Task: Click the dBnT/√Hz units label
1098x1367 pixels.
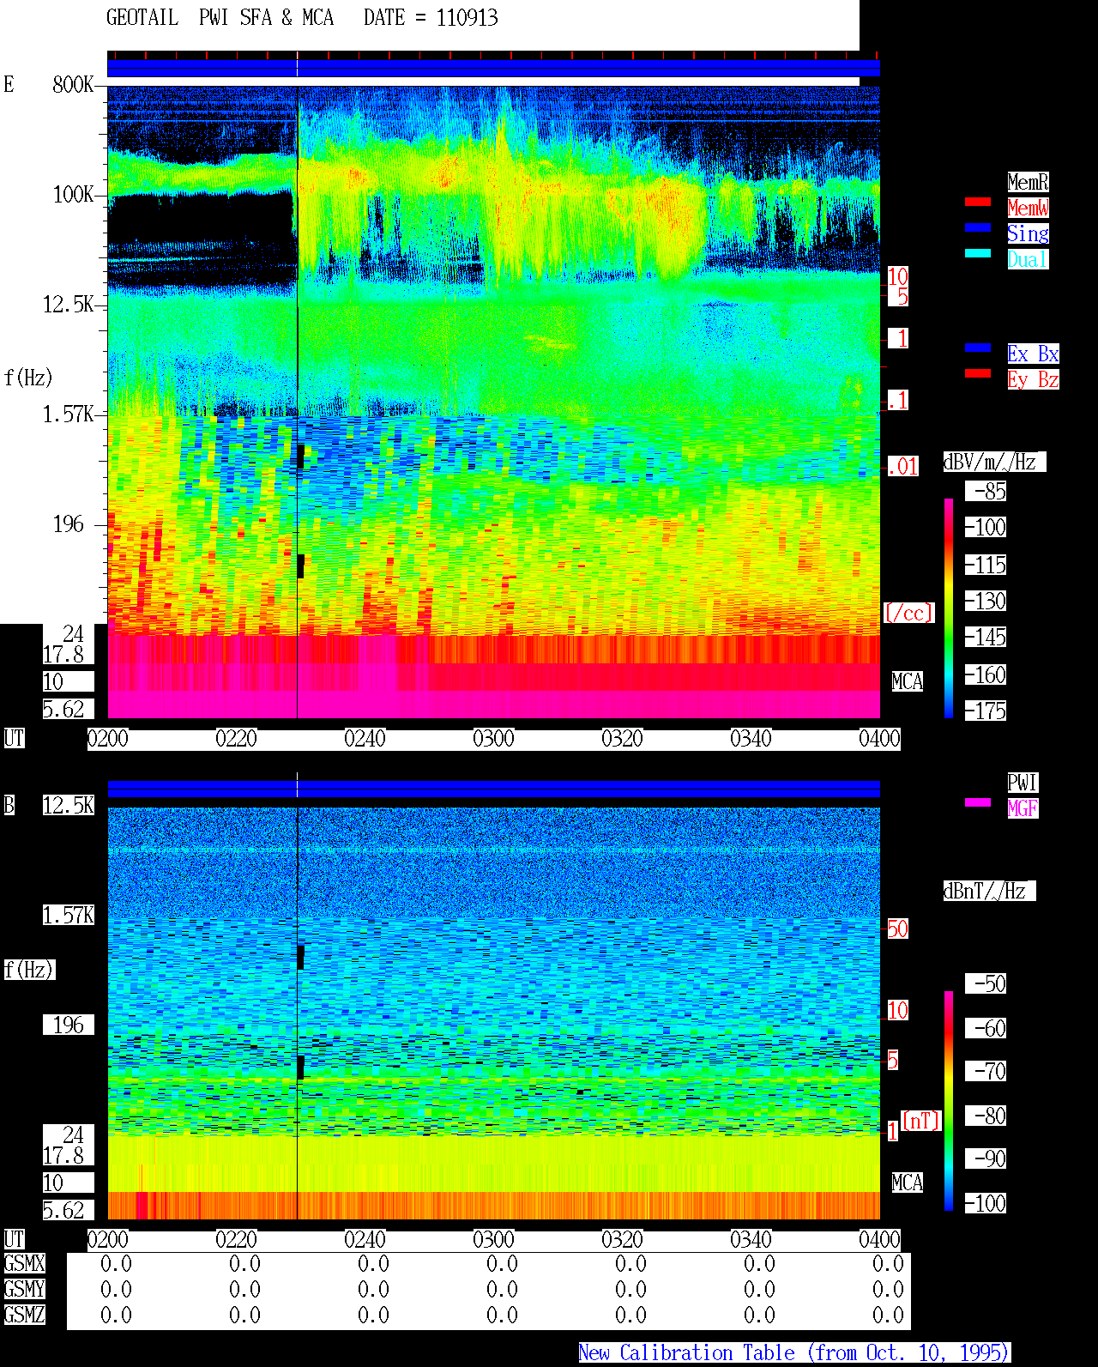Action: [x=989, y=891]
